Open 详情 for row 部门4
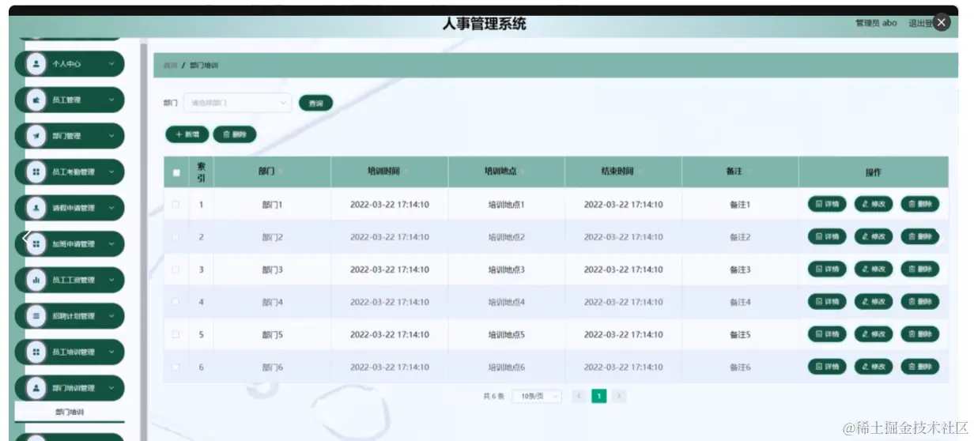This screenshot has height=441, width=974. (x=827, y=301)
